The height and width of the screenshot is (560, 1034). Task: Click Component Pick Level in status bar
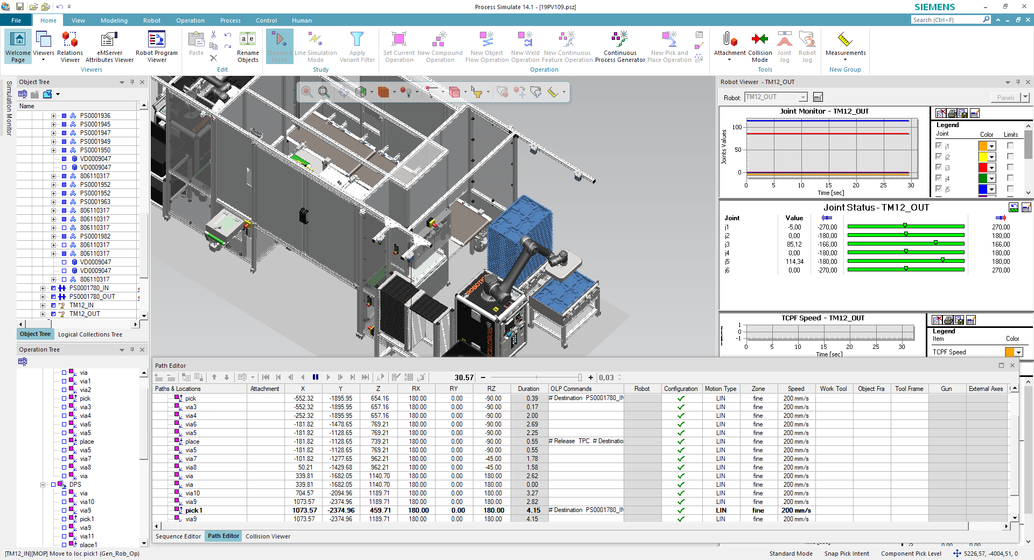click(x=911, y=554)
